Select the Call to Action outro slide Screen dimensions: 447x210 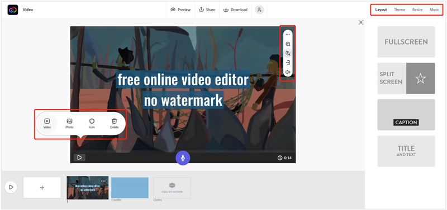click(x=172, y=188)
